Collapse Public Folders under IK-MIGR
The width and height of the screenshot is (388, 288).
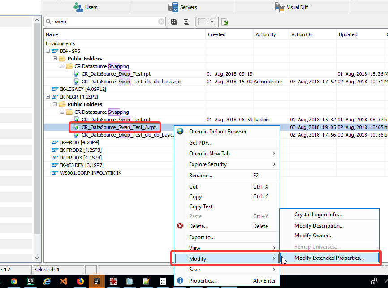pos(55,104)
